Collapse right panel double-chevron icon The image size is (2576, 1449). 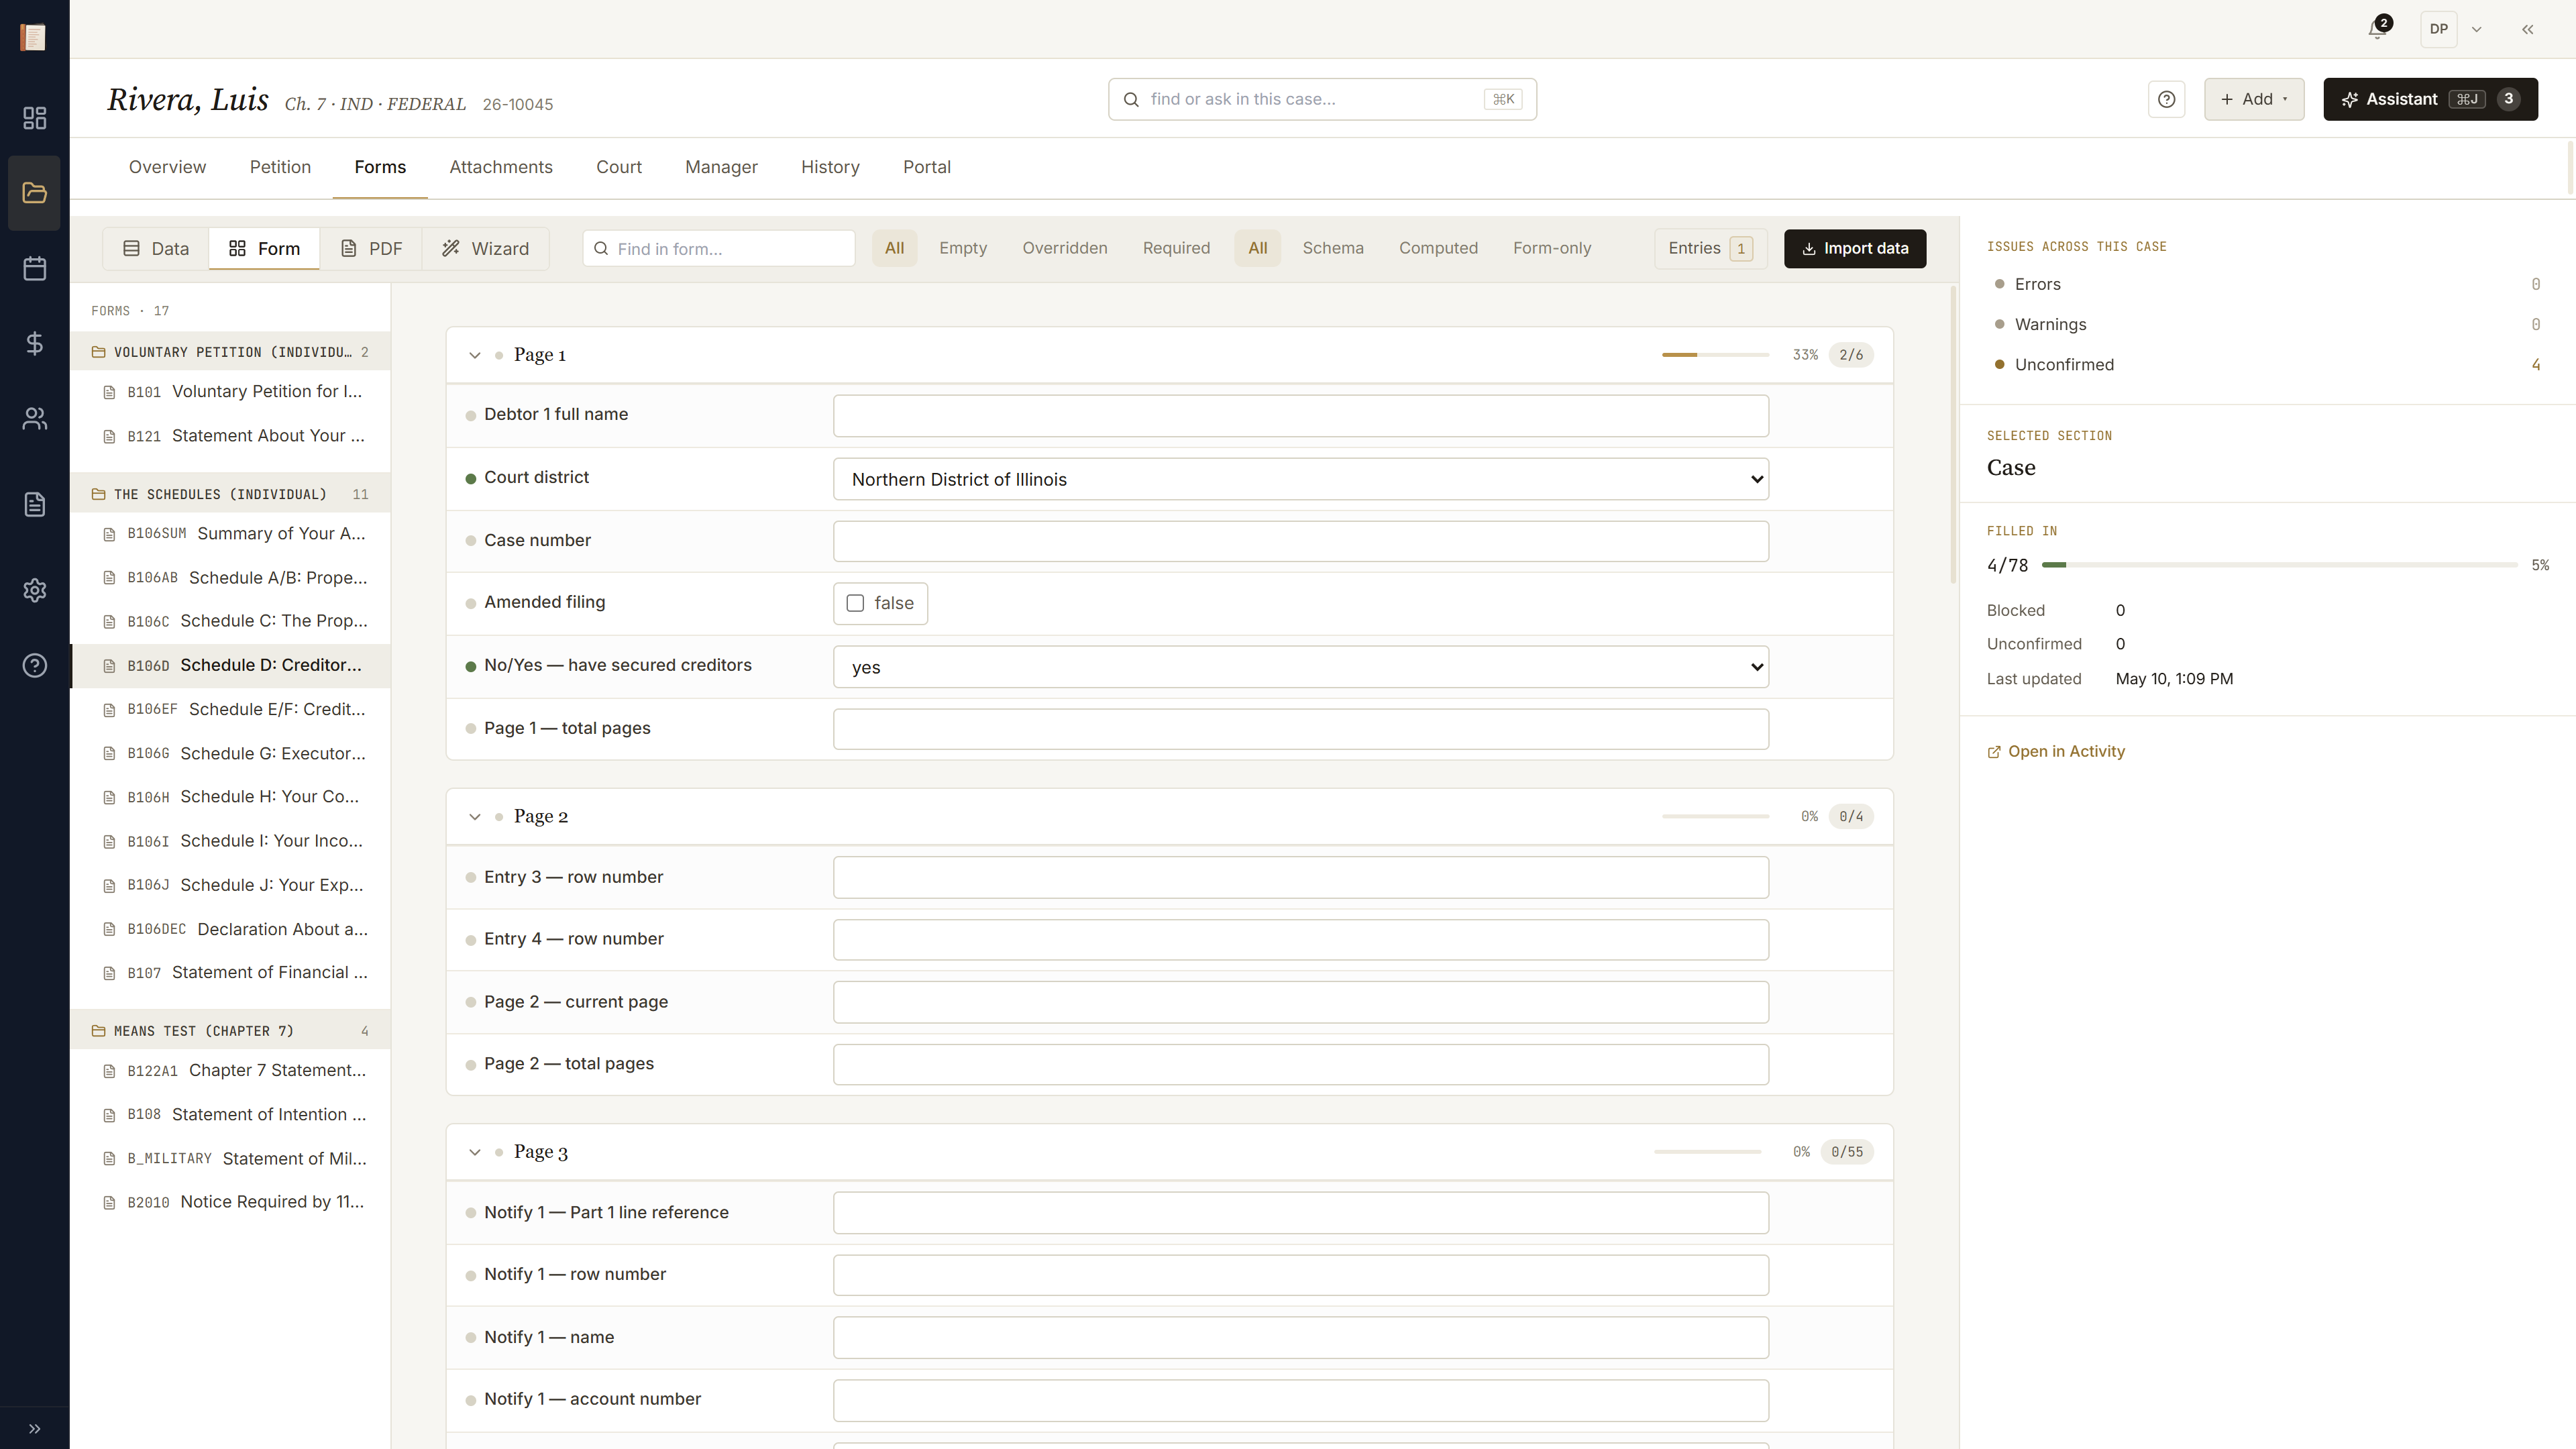click(2527, 29)
